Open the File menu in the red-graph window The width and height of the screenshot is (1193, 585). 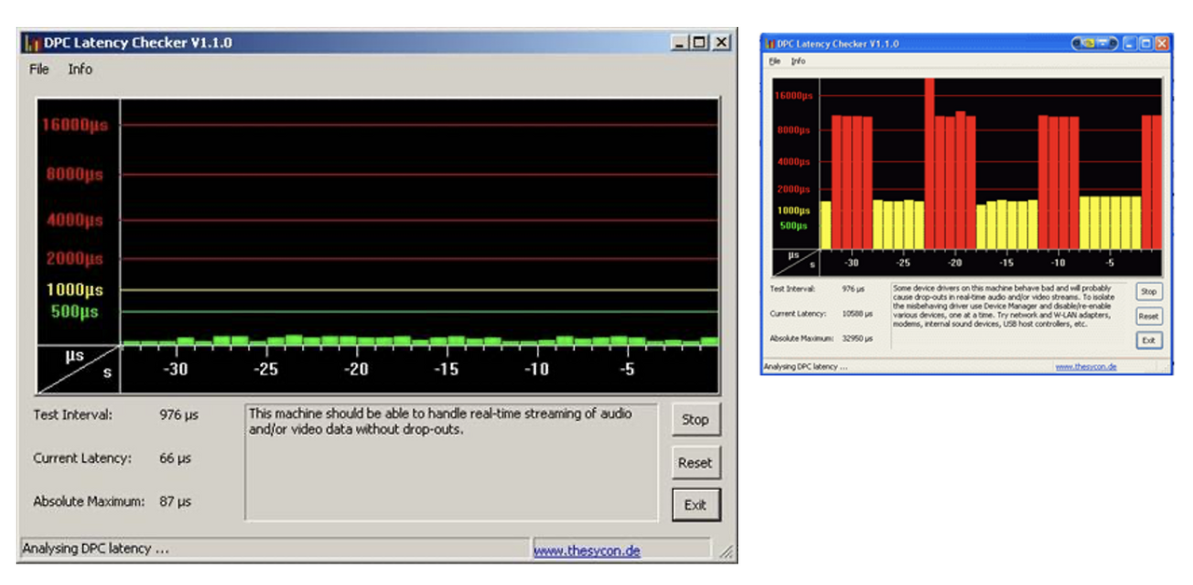click(774, 61)
